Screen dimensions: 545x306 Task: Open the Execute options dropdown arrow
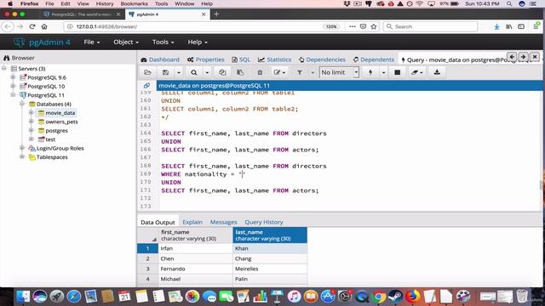coord(384,72)
